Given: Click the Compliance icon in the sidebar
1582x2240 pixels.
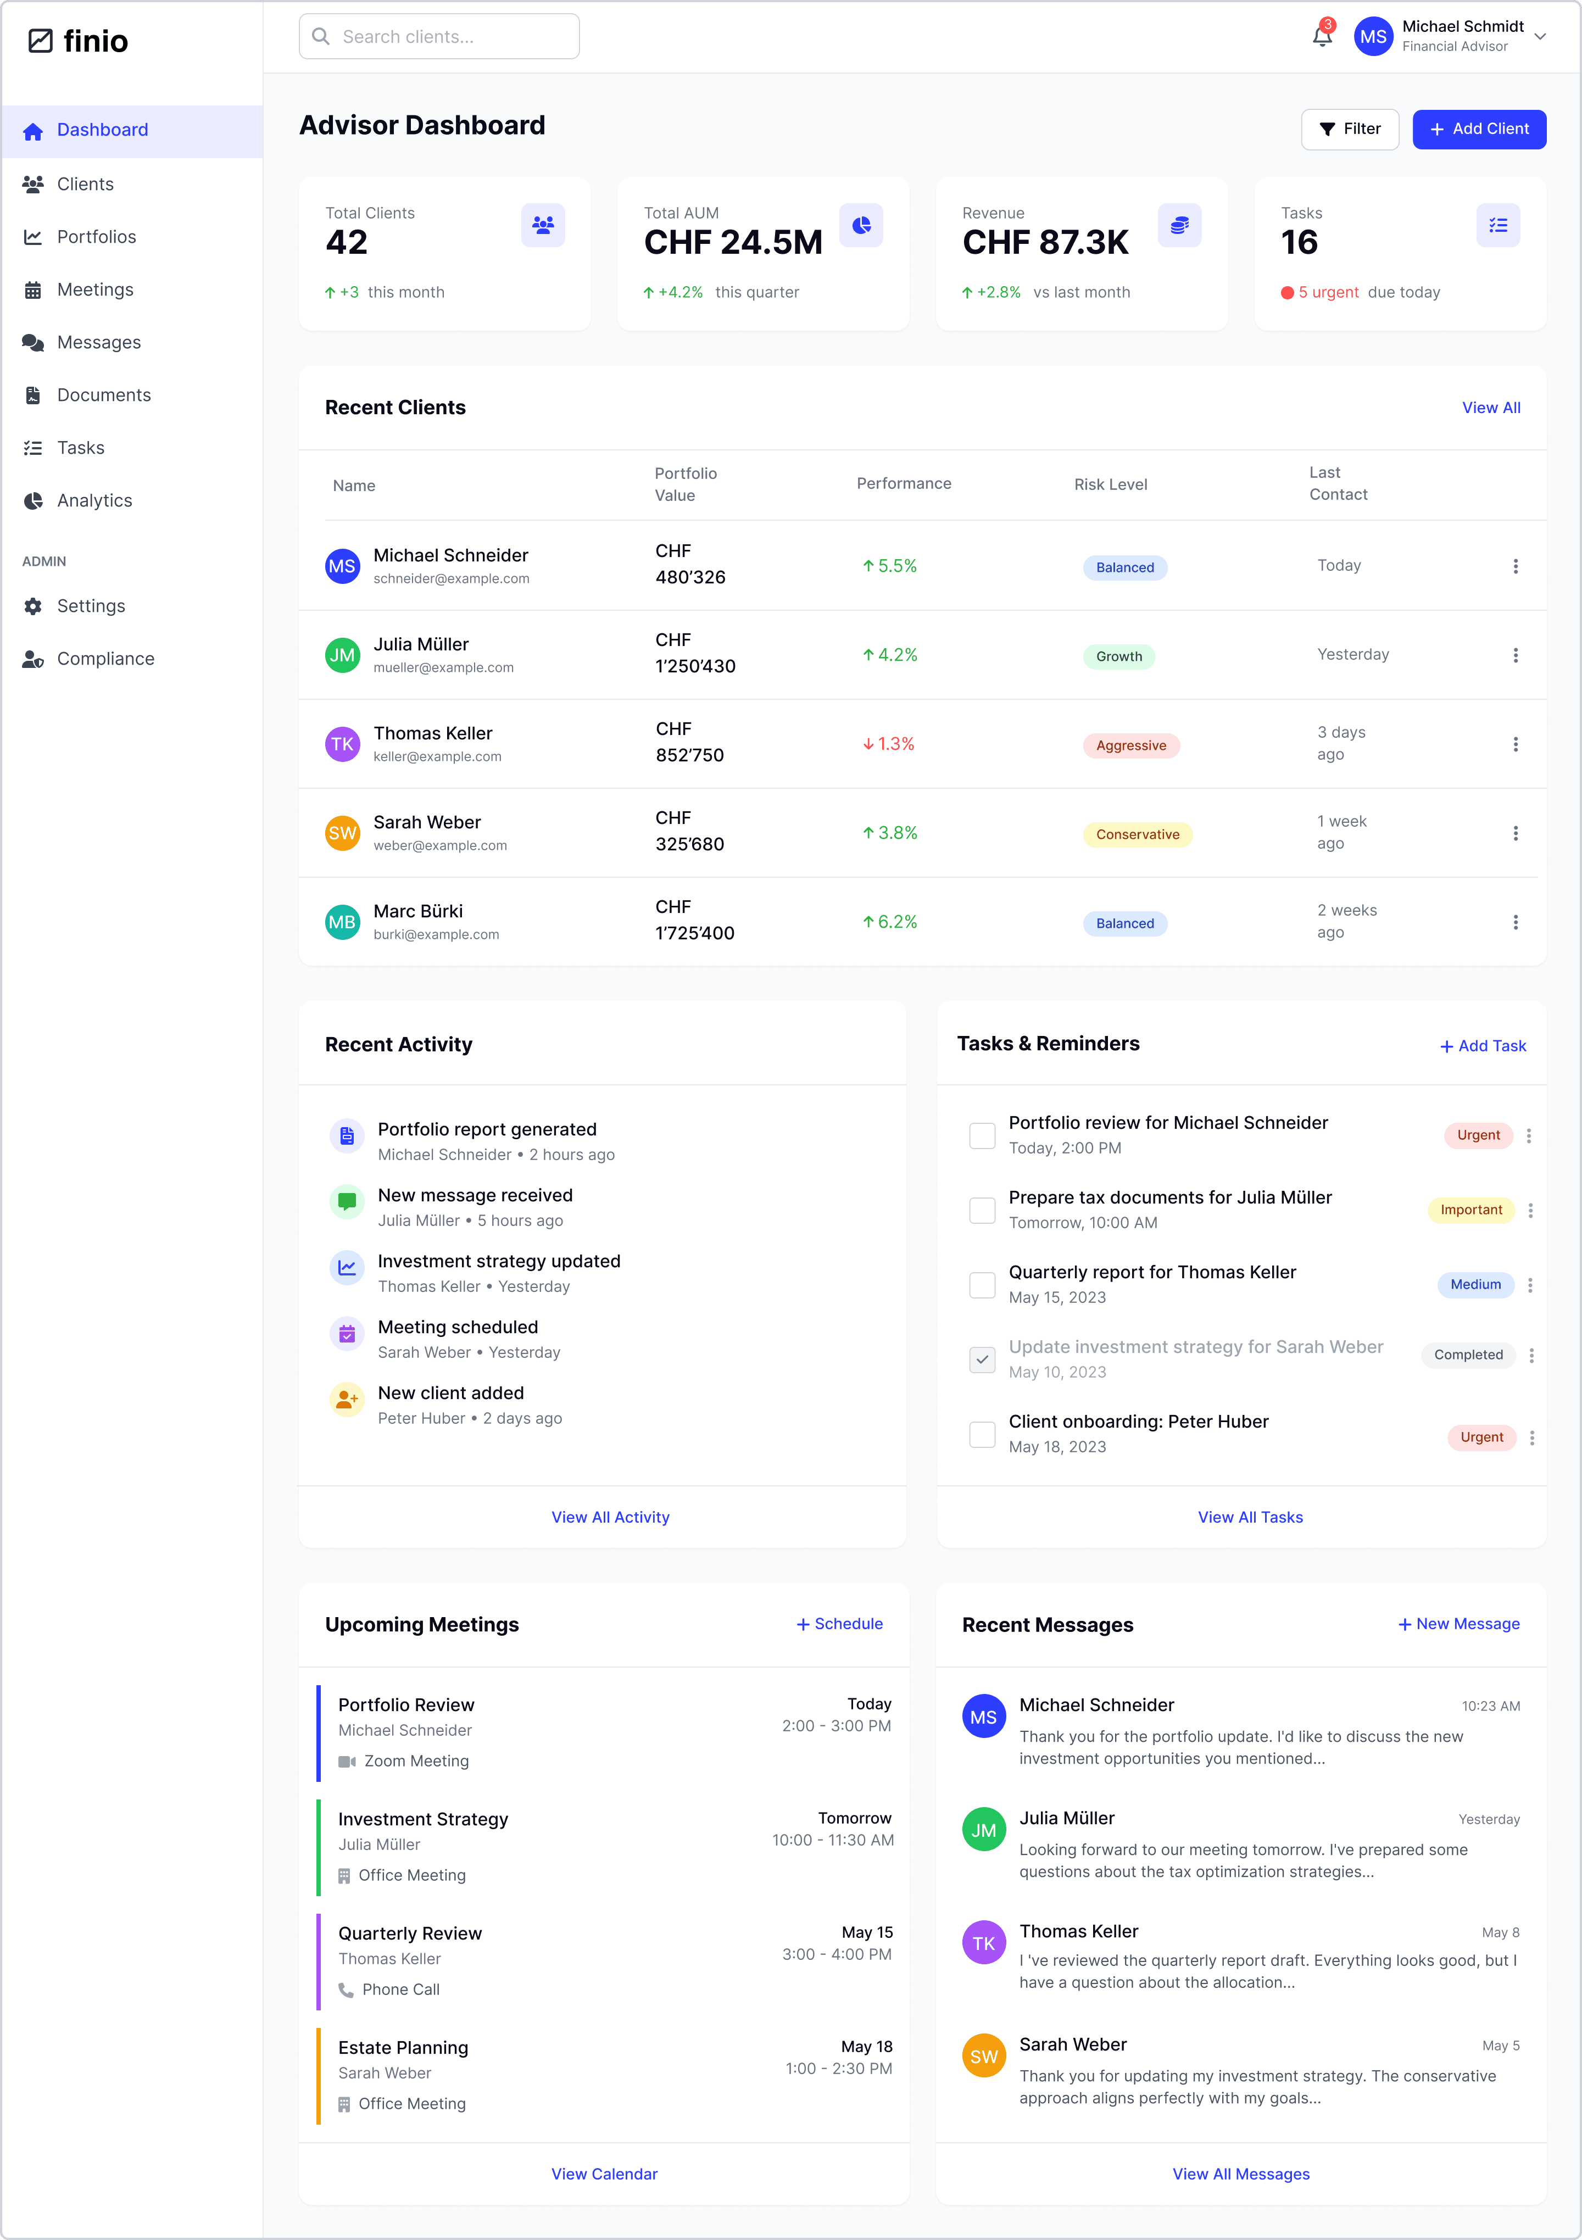Looking at the screenshot, I should pyautogui.click(x=33, y=659).
